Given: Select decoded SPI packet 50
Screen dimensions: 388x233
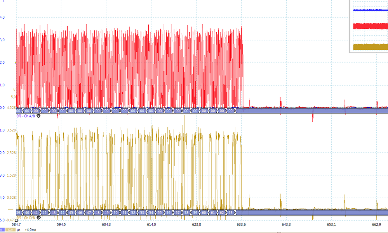Looking at the screenshot, I should (116, 212).
